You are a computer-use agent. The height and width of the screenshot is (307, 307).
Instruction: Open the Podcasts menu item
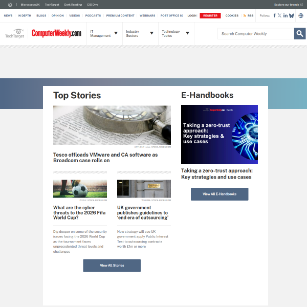93,16
